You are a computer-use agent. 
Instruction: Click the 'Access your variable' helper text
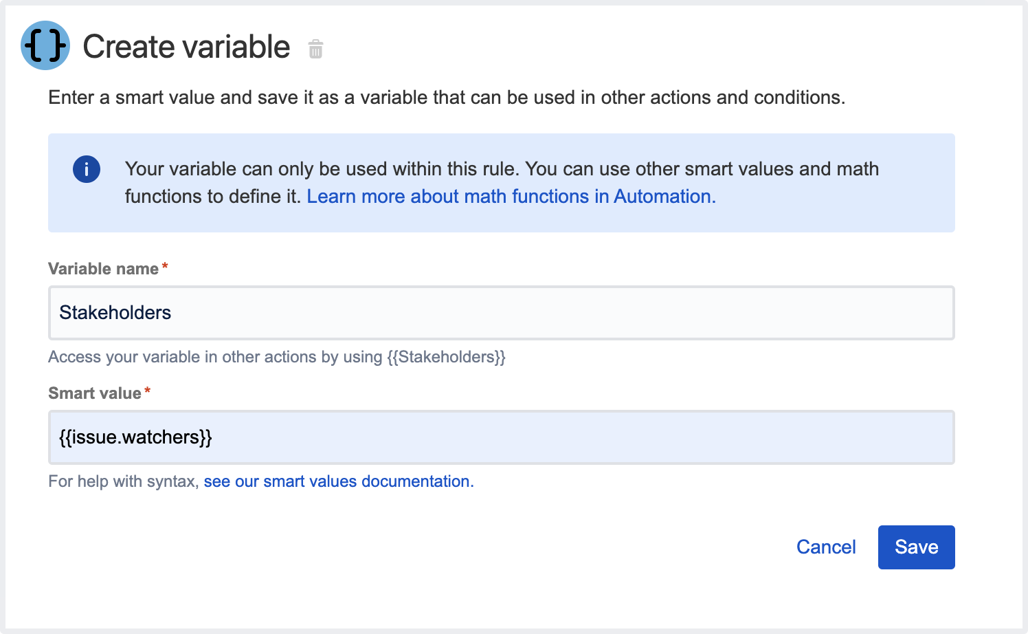214,358
